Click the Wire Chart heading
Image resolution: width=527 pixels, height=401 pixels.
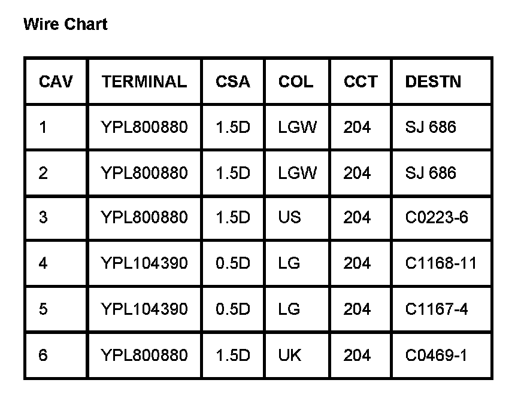click(x=65, y=25)
